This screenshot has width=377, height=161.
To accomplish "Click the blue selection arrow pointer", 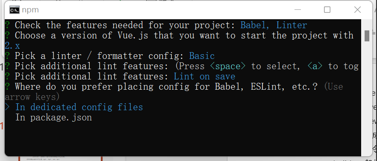I will (x=7, y=107).
